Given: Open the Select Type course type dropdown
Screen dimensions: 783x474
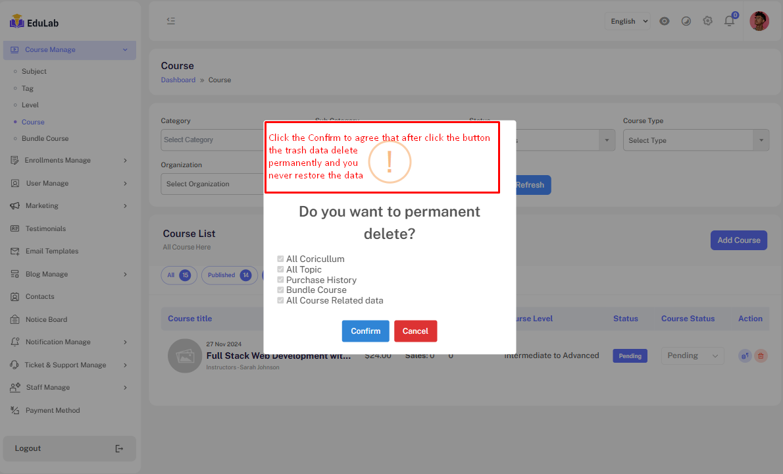Looking at the screenshot, I should [x=695, y=140].
